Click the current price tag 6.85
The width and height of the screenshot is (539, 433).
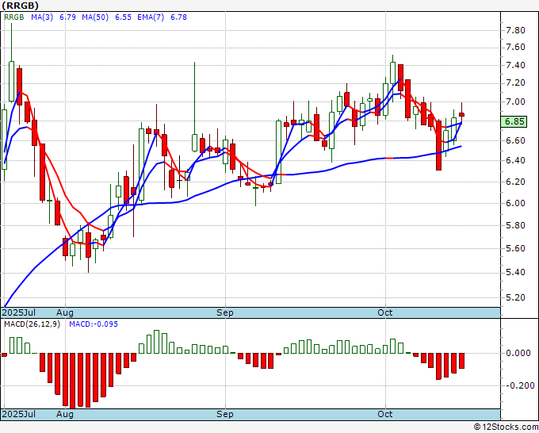(514, 122)
